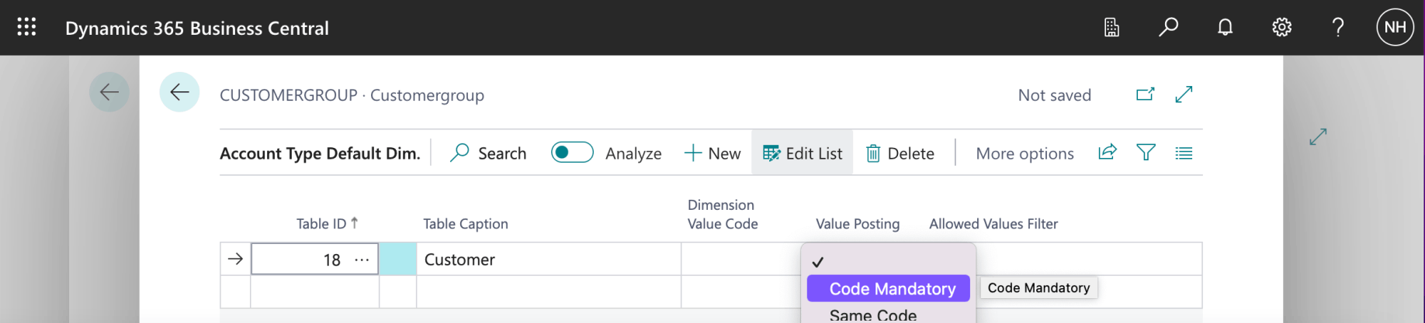1425x323 pixels.
Task: Open the Table ID lookup ellipsis
Action: pyautogui.click(x=362, y=259)
